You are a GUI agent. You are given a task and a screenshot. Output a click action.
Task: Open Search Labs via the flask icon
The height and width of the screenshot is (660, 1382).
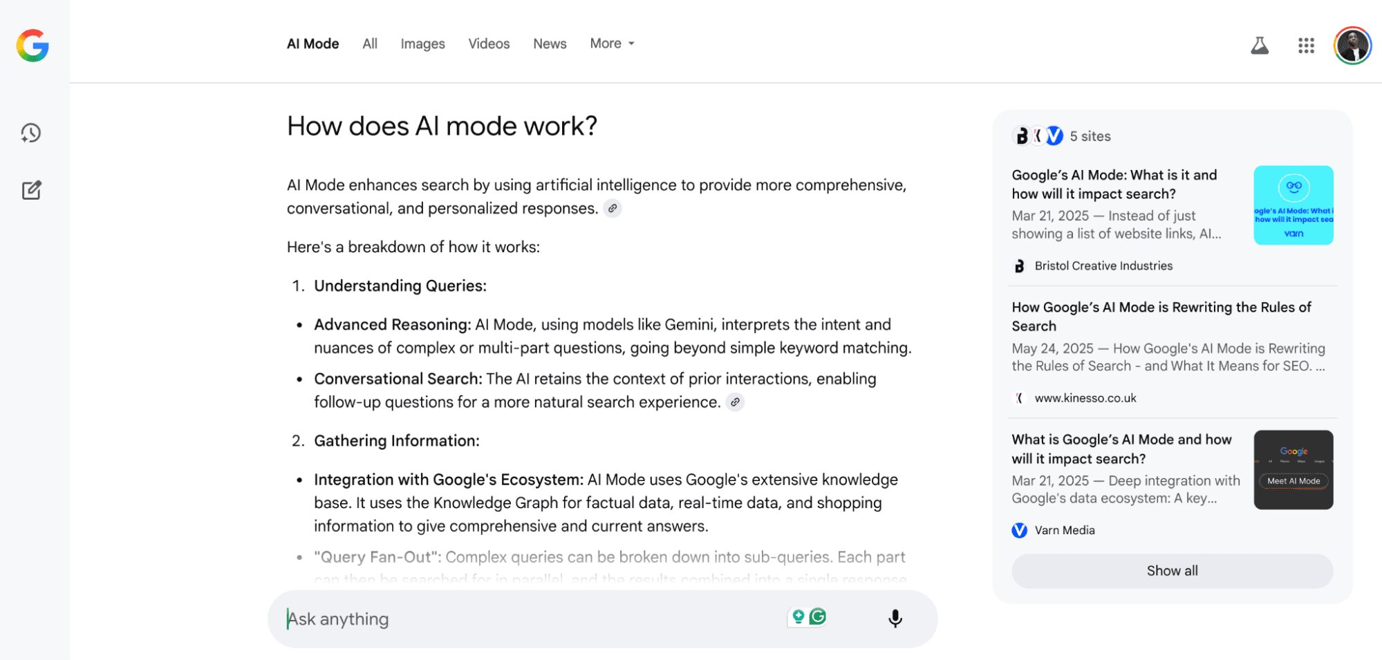[1260, 44]
